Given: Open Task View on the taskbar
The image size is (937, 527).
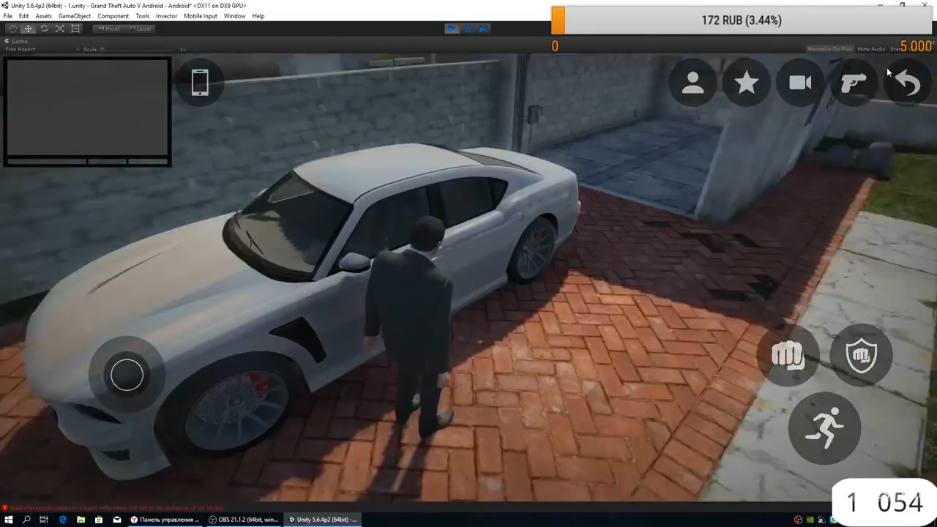Looking at the screenshot, I should (44, 520).
